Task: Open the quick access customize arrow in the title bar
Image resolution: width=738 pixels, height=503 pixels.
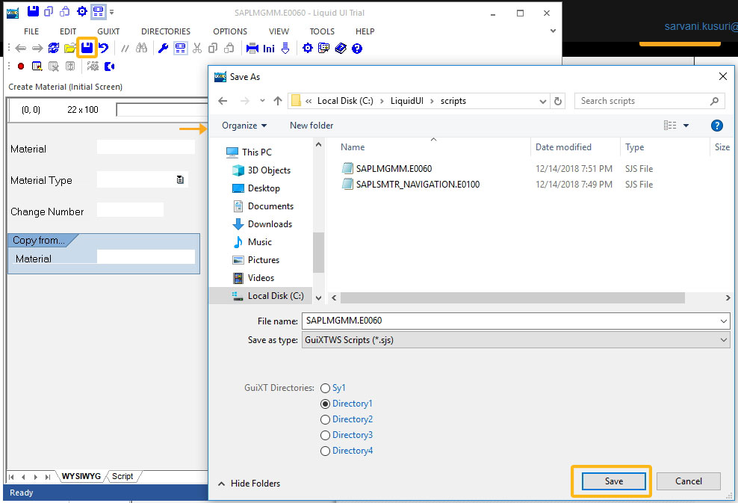Action: pos(111,12)
